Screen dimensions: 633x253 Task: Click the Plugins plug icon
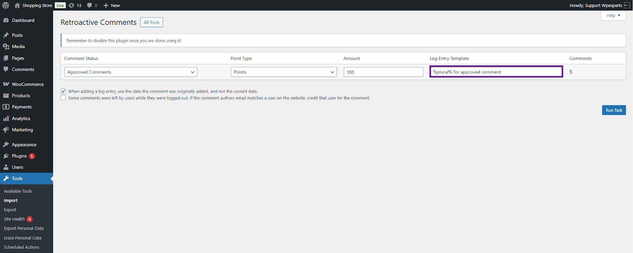click(x=6, y=156)
